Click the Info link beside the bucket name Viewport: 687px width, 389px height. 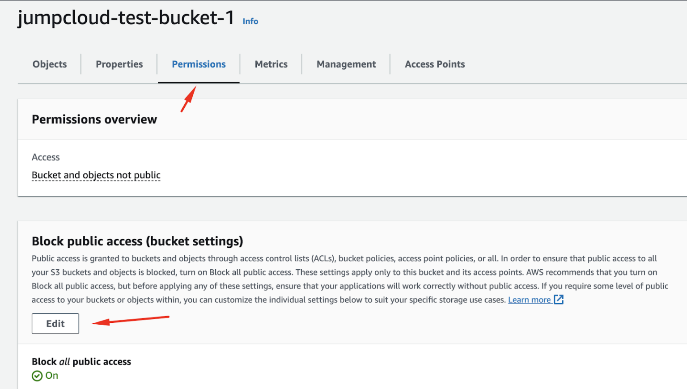250,21
